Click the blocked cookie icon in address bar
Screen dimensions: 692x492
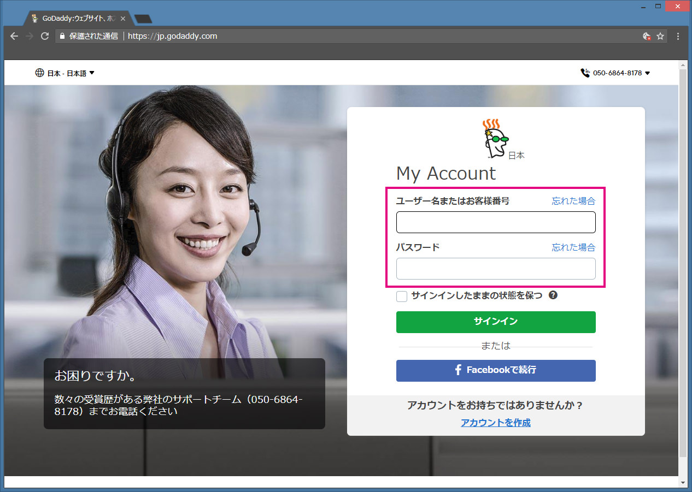tap(647, 36)
